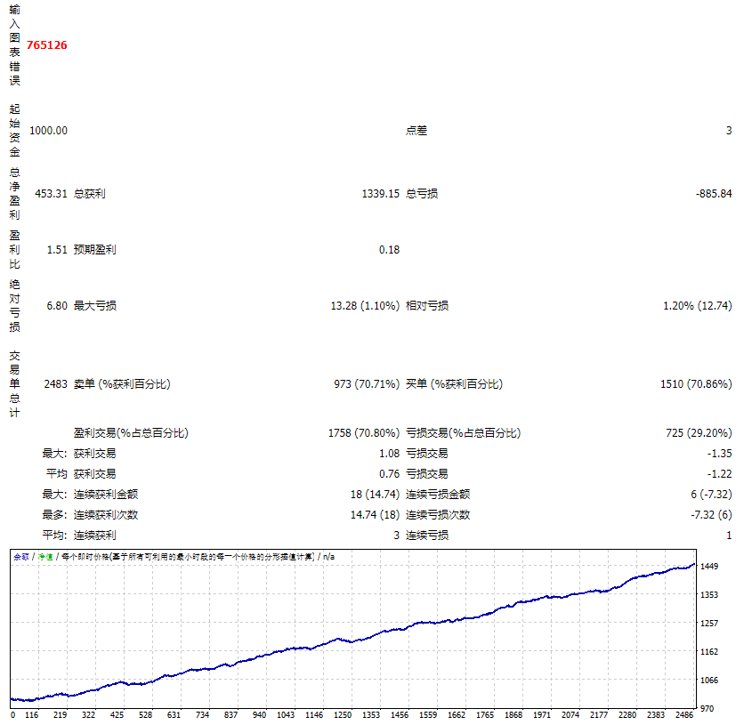The image size is (752, 725).
Task: Click the n/a text in the chart header
Action: coord(328,557)
